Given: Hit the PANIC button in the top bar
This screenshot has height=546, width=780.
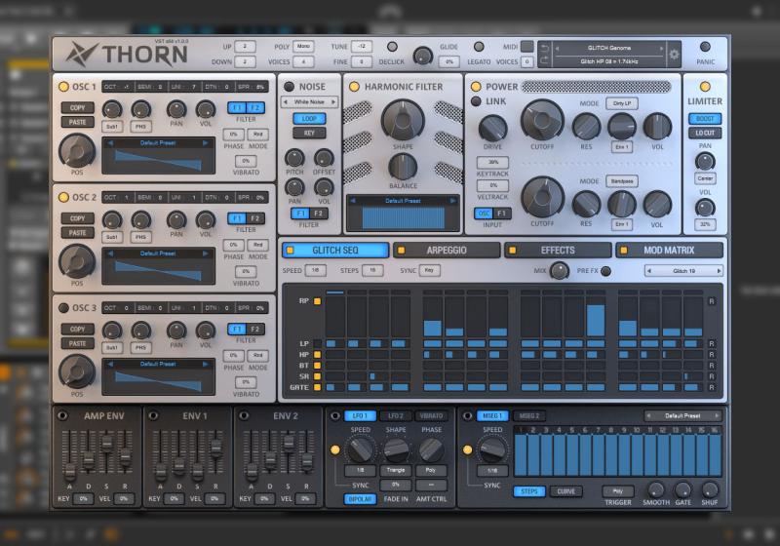Looking at the screenshot, I should 705,47.
